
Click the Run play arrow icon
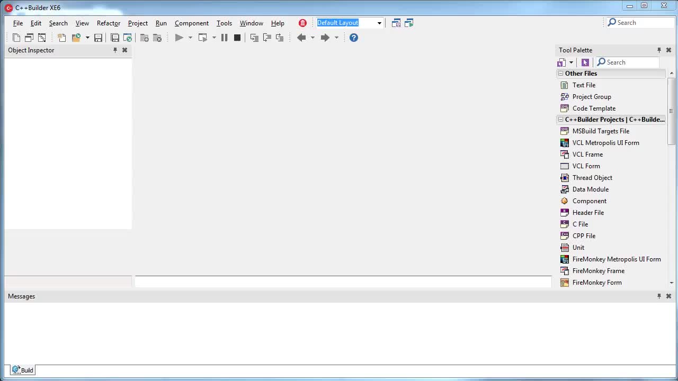click(179, 38)
